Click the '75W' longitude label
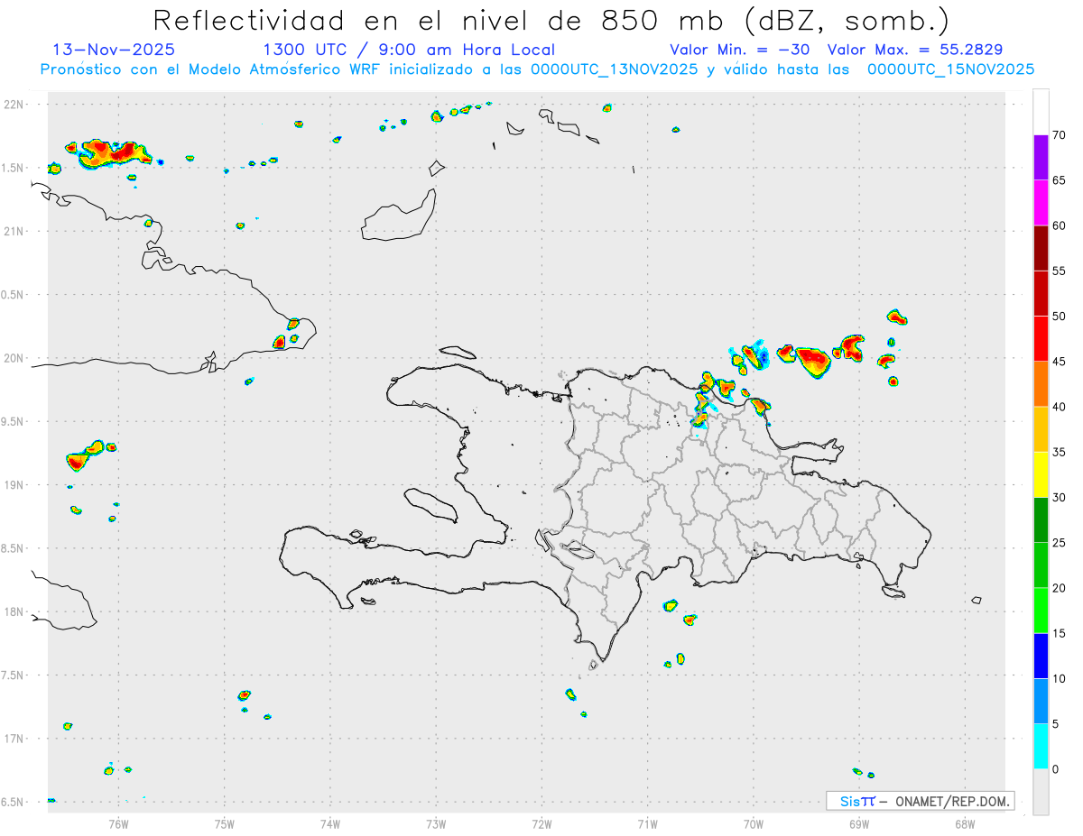 pyautogui.click(x=225, y=824)
